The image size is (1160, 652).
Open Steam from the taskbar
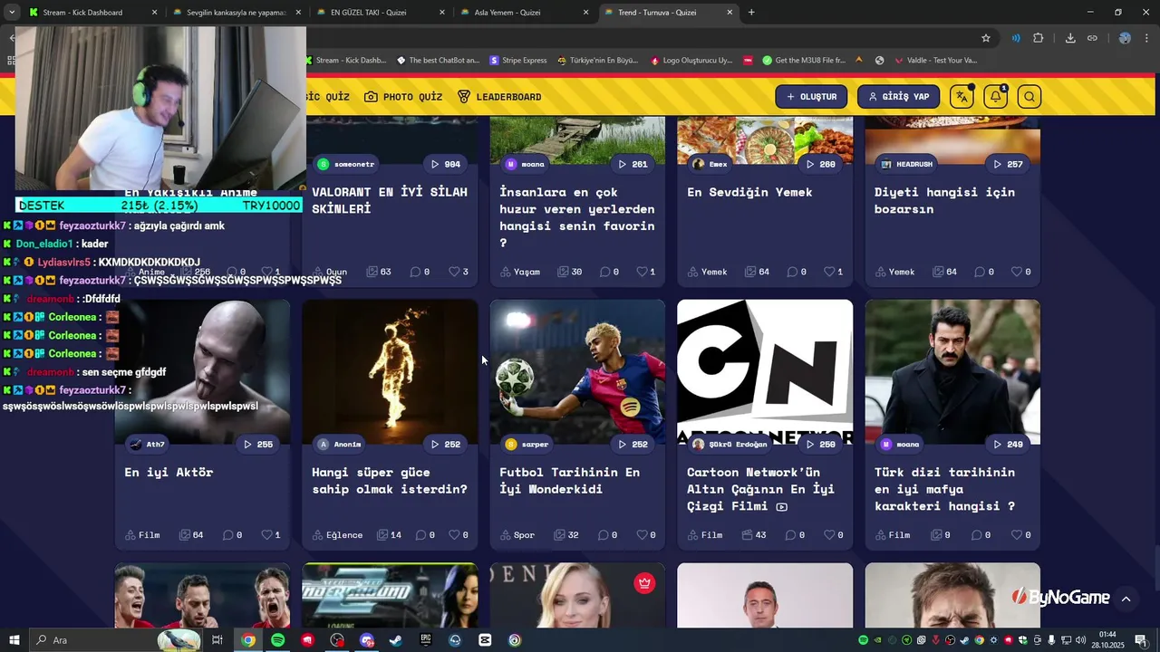(x=396, y=640)
